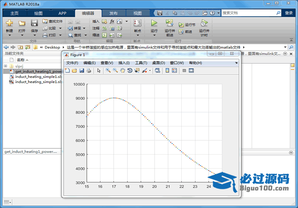Open the Run button dropdown arrow
Viewport: 298px width, 208px height.
154,35
